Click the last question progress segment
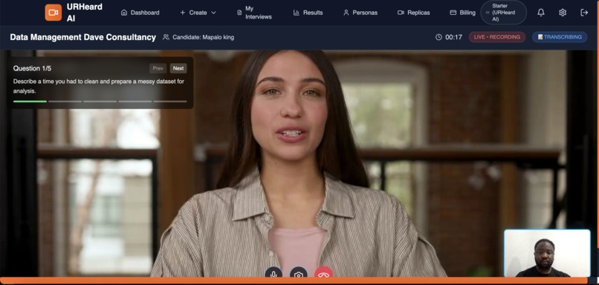 (170, 102)
